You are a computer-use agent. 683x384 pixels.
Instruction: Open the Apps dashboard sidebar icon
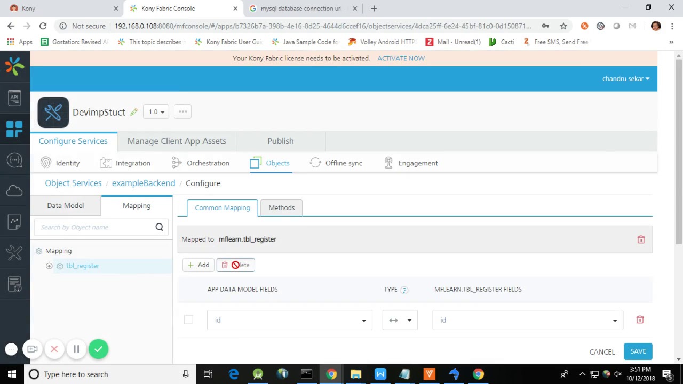coord(14,129)
